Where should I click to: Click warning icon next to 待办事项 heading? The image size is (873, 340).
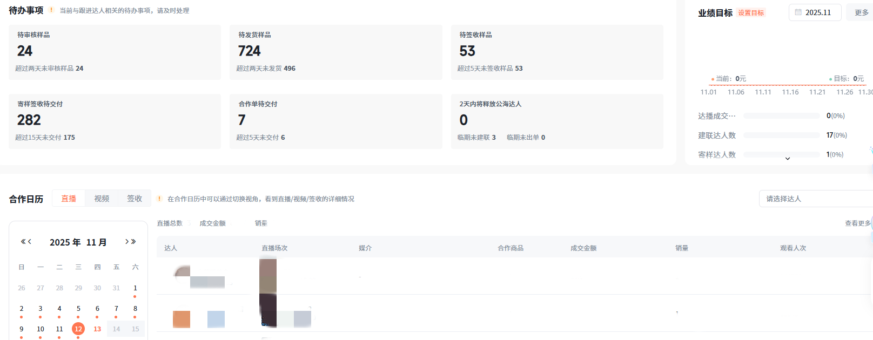click(x=51, y=10)
